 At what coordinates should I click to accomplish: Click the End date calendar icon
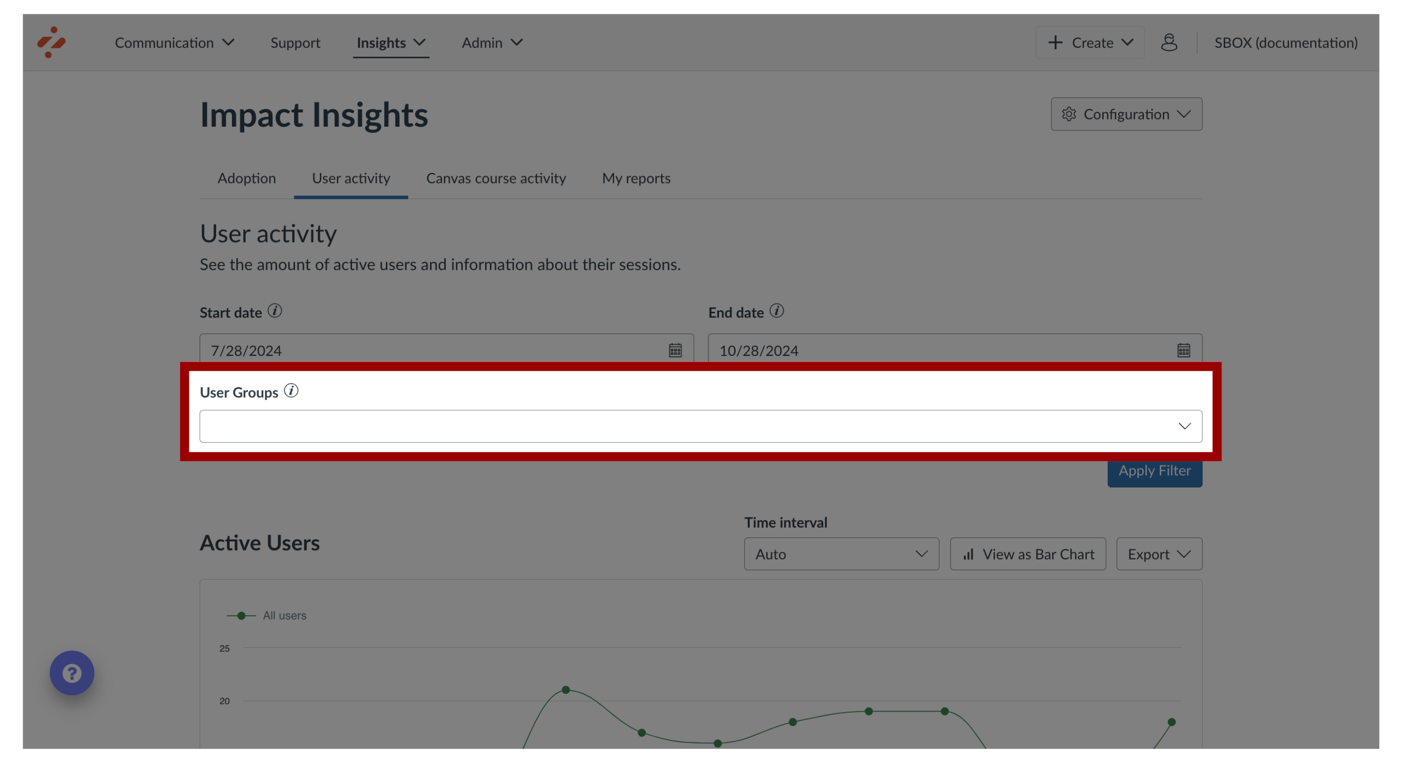click(1183, 350)
